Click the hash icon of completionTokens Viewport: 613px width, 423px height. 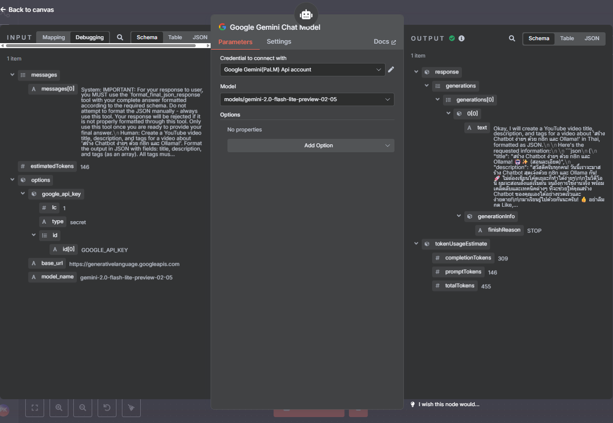click(x=438, y=258)
